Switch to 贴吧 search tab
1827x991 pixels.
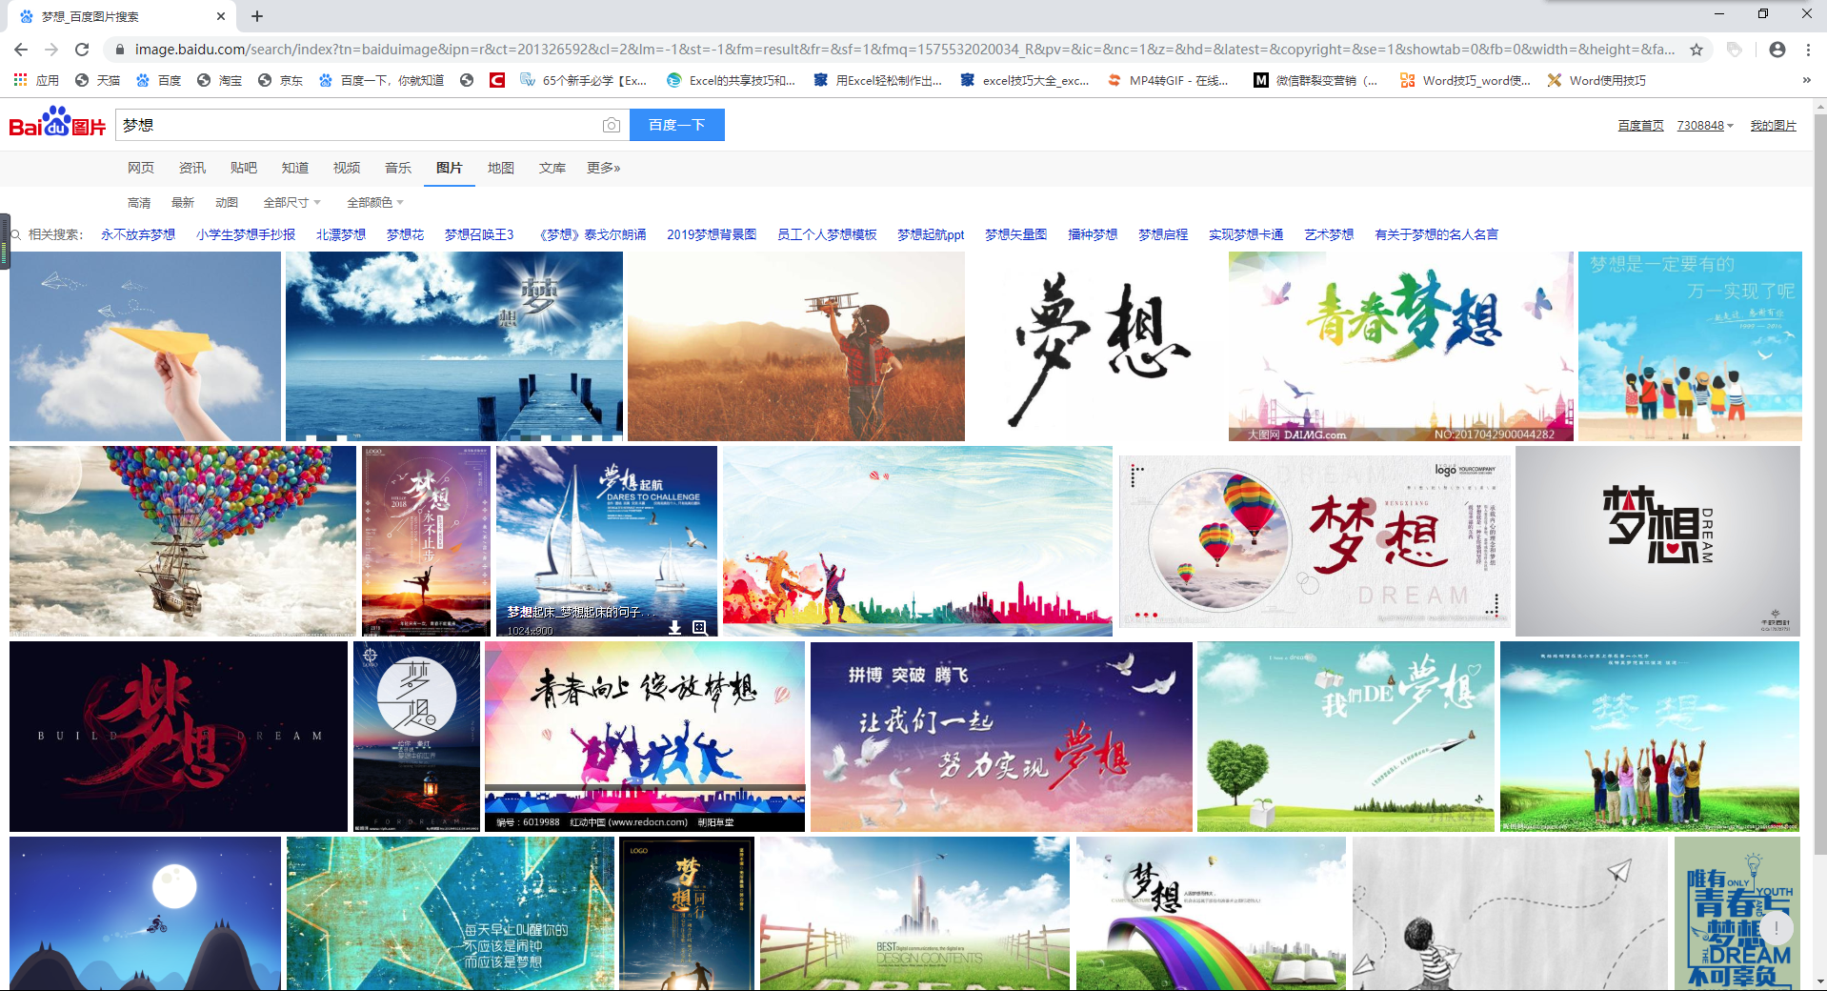tap(244, 168)
